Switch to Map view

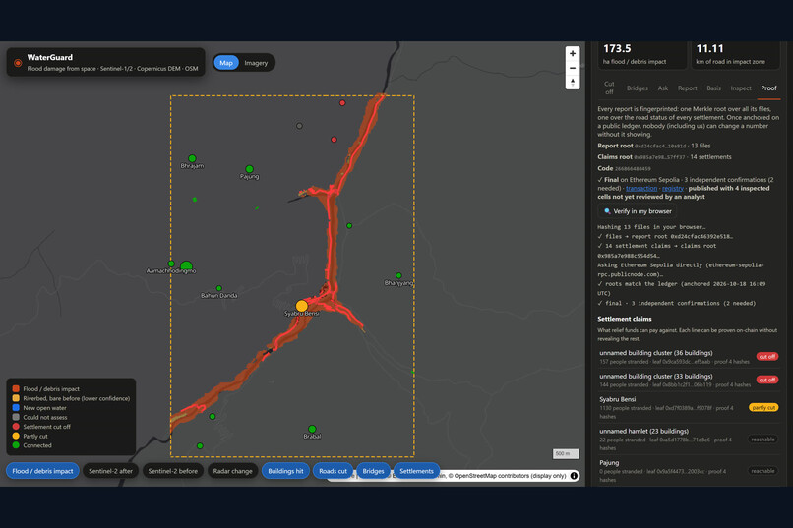pos(226,63)
